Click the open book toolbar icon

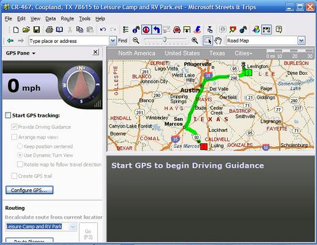(x=59, y=30)
